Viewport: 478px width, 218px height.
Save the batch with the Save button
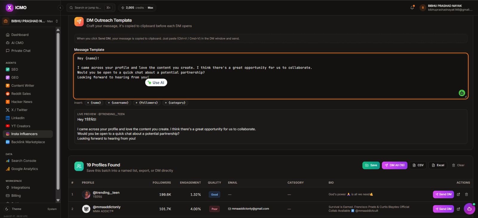(371, 165)
